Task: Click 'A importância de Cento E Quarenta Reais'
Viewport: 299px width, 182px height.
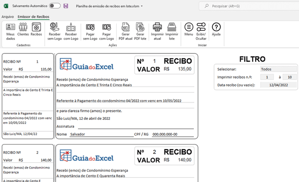Action: (91, 176)
